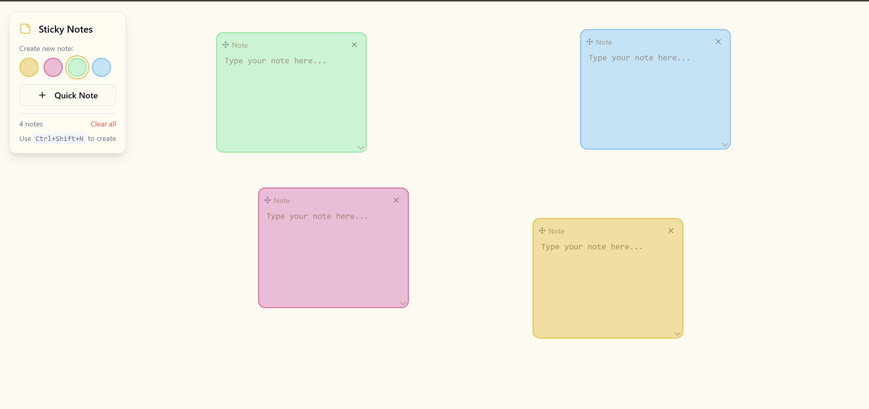Viewport: 869px width, 409px height.
Task: Click the move handle on the blue note
Action: (x=590, y=41)
